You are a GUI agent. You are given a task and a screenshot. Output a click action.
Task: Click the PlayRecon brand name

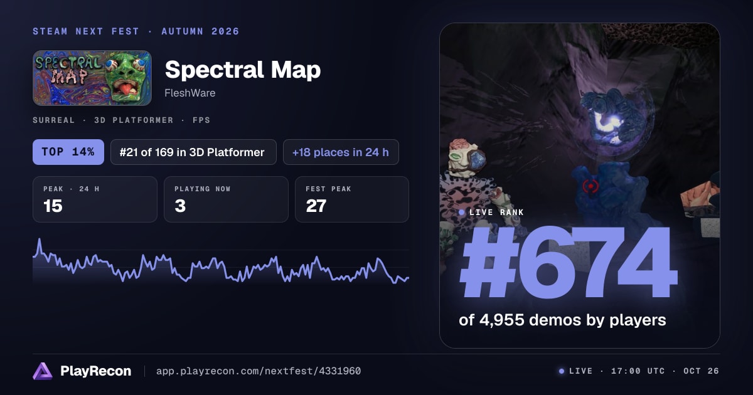pos(96,371)
